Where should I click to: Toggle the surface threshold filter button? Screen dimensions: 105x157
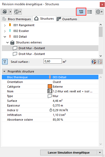5,61
